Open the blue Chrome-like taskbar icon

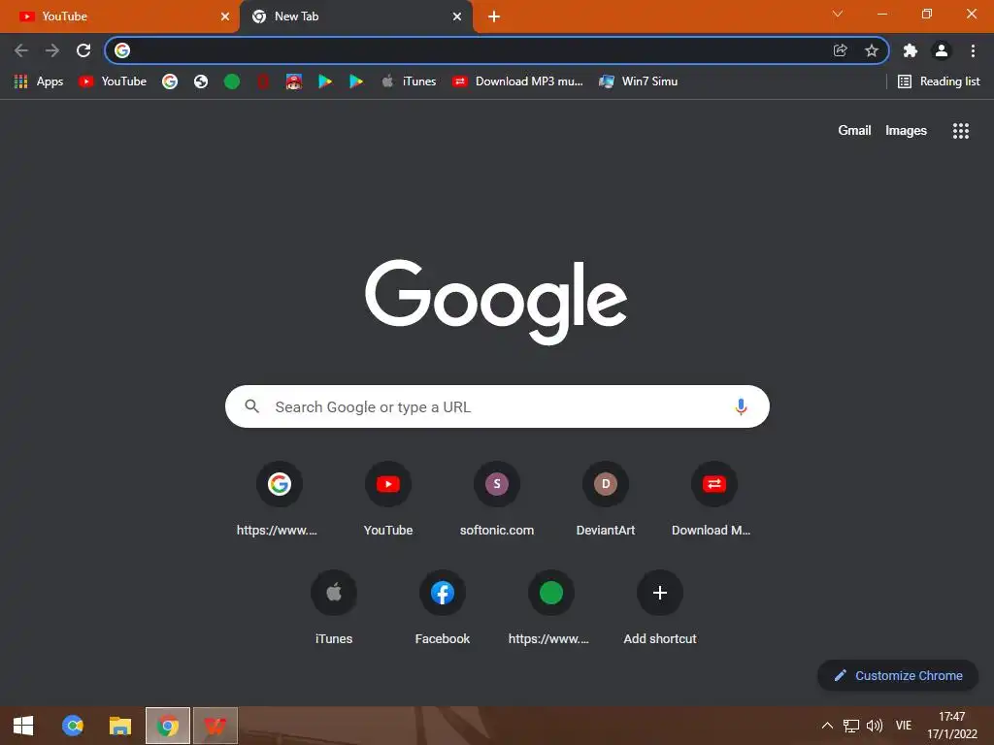(72, 726)
